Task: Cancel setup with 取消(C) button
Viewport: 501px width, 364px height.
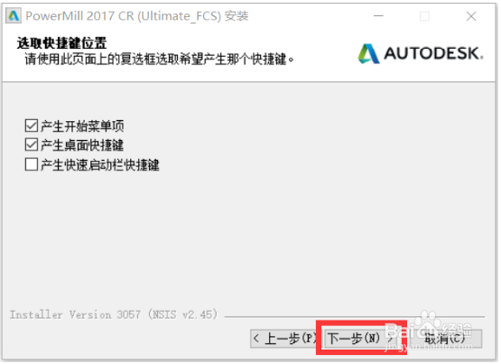Action: pos(444,339)
